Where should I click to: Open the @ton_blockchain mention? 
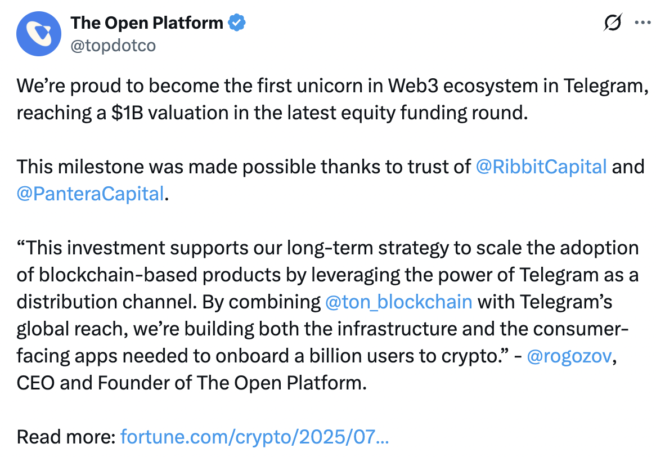[x=399, y=302]
